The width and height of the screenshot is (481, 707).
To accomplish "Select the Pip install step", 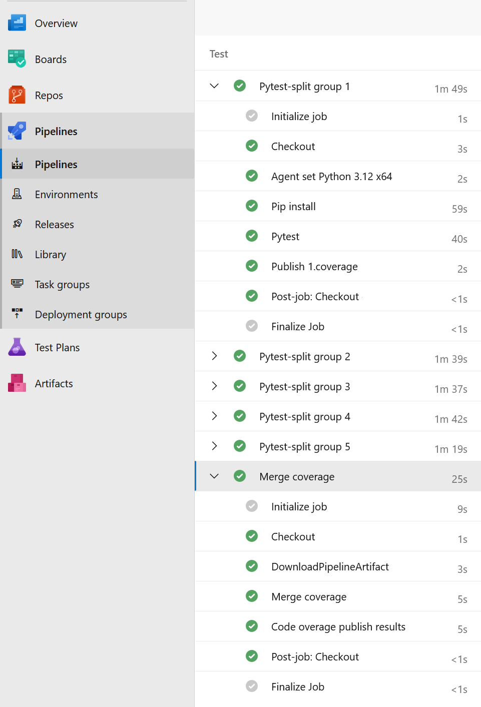I will 293,206.
